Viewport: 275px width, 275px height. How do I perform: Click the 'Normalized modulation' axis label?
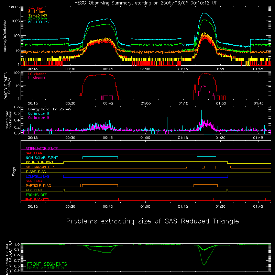click(9, 120)
